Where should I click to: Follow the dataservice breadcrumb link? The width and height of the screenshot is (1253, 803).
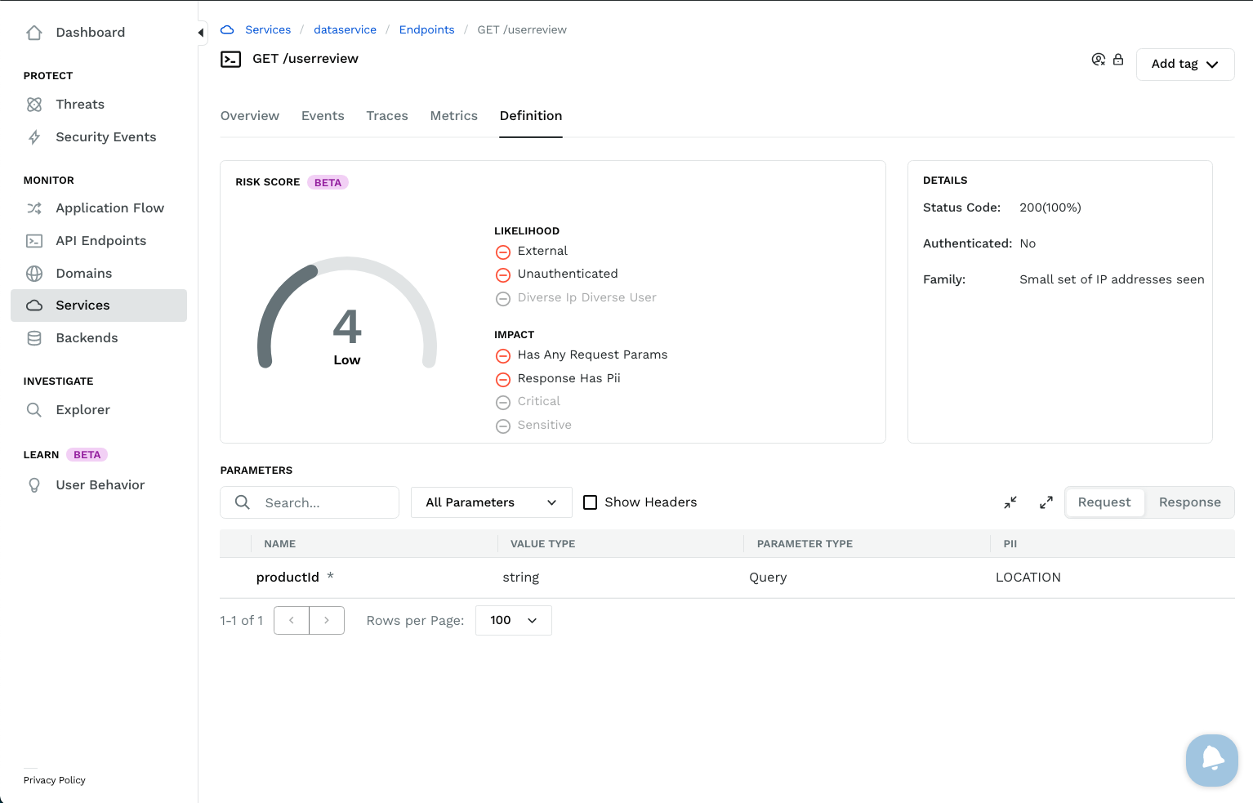(345, 30)
